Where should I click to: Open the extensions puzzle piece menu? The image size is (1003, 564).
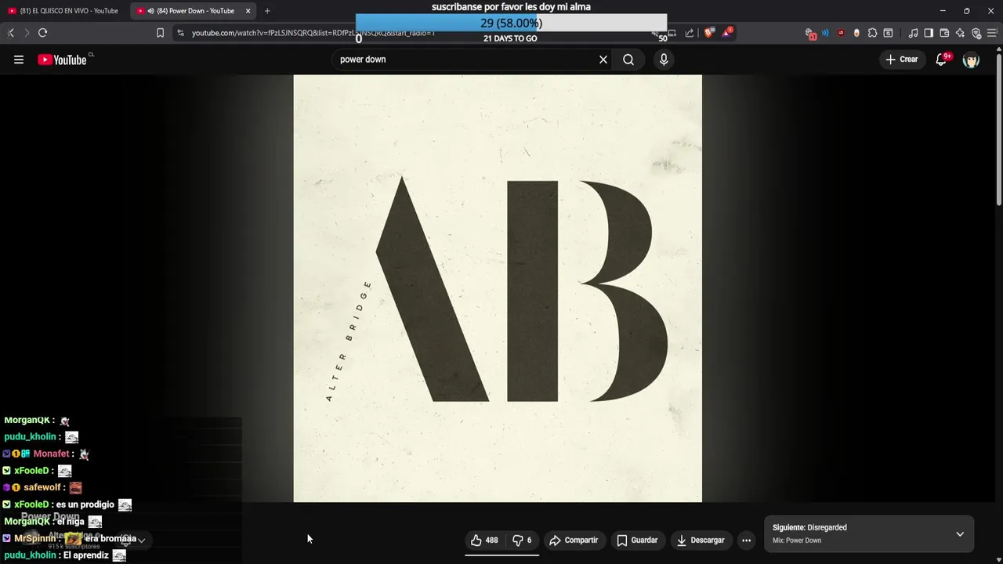pos(872,33)
